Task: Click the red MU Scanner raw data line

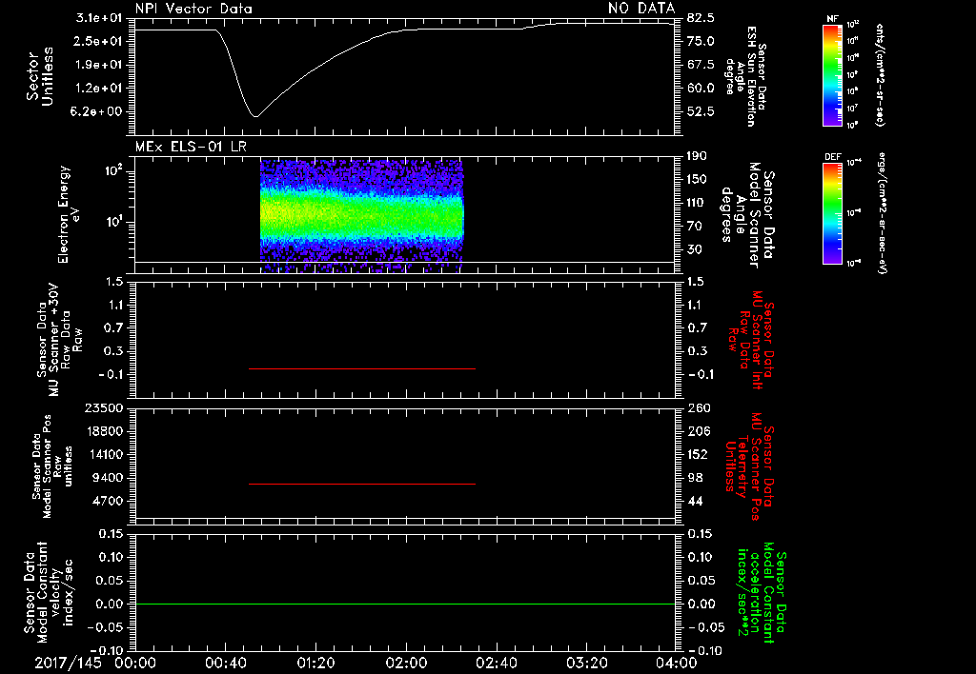Action: pos(361,368)
